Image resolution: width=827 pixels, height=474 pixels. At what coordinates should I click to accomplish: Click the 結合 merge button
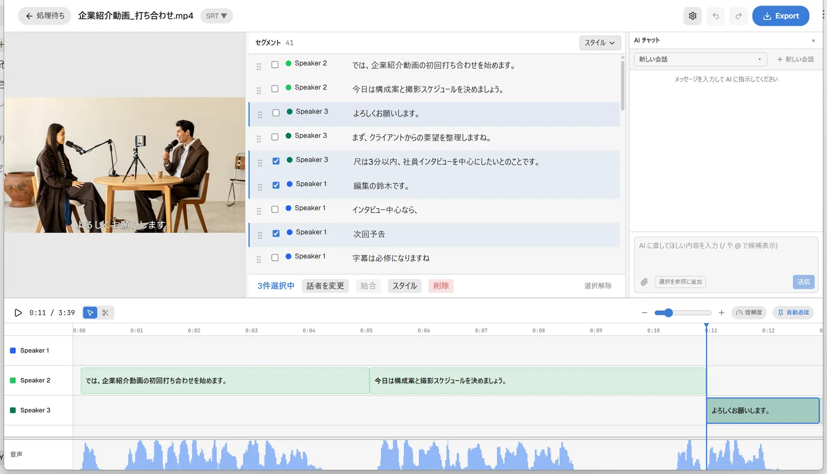[368, 286]
